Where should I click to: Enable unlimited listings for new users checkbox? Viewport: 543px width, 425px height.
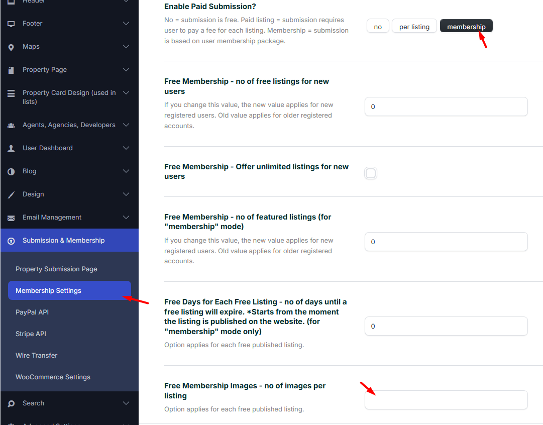pyautogui.click(x=371, y=173)
